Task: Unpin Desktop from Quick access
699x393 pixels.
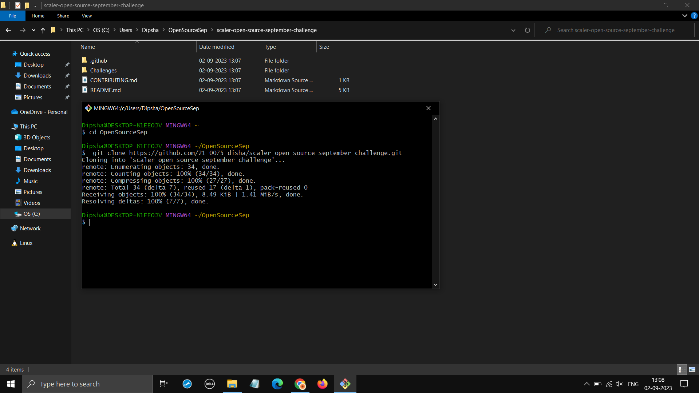Action: coord(67,64)
